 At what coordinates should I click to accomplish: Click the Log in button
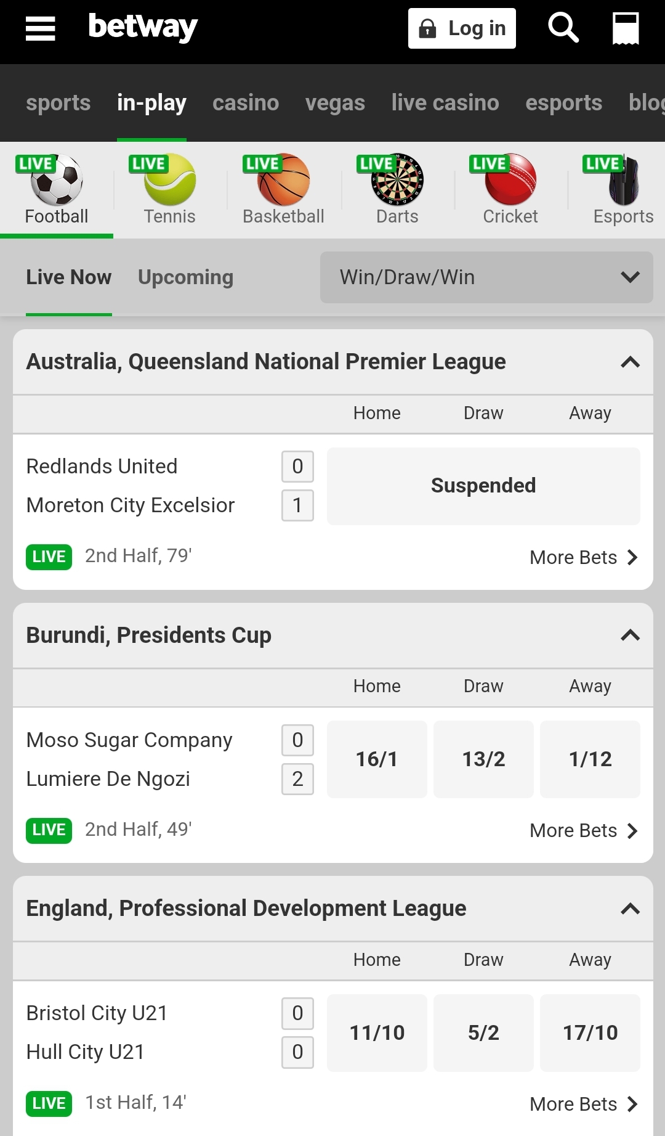(462, 28)
